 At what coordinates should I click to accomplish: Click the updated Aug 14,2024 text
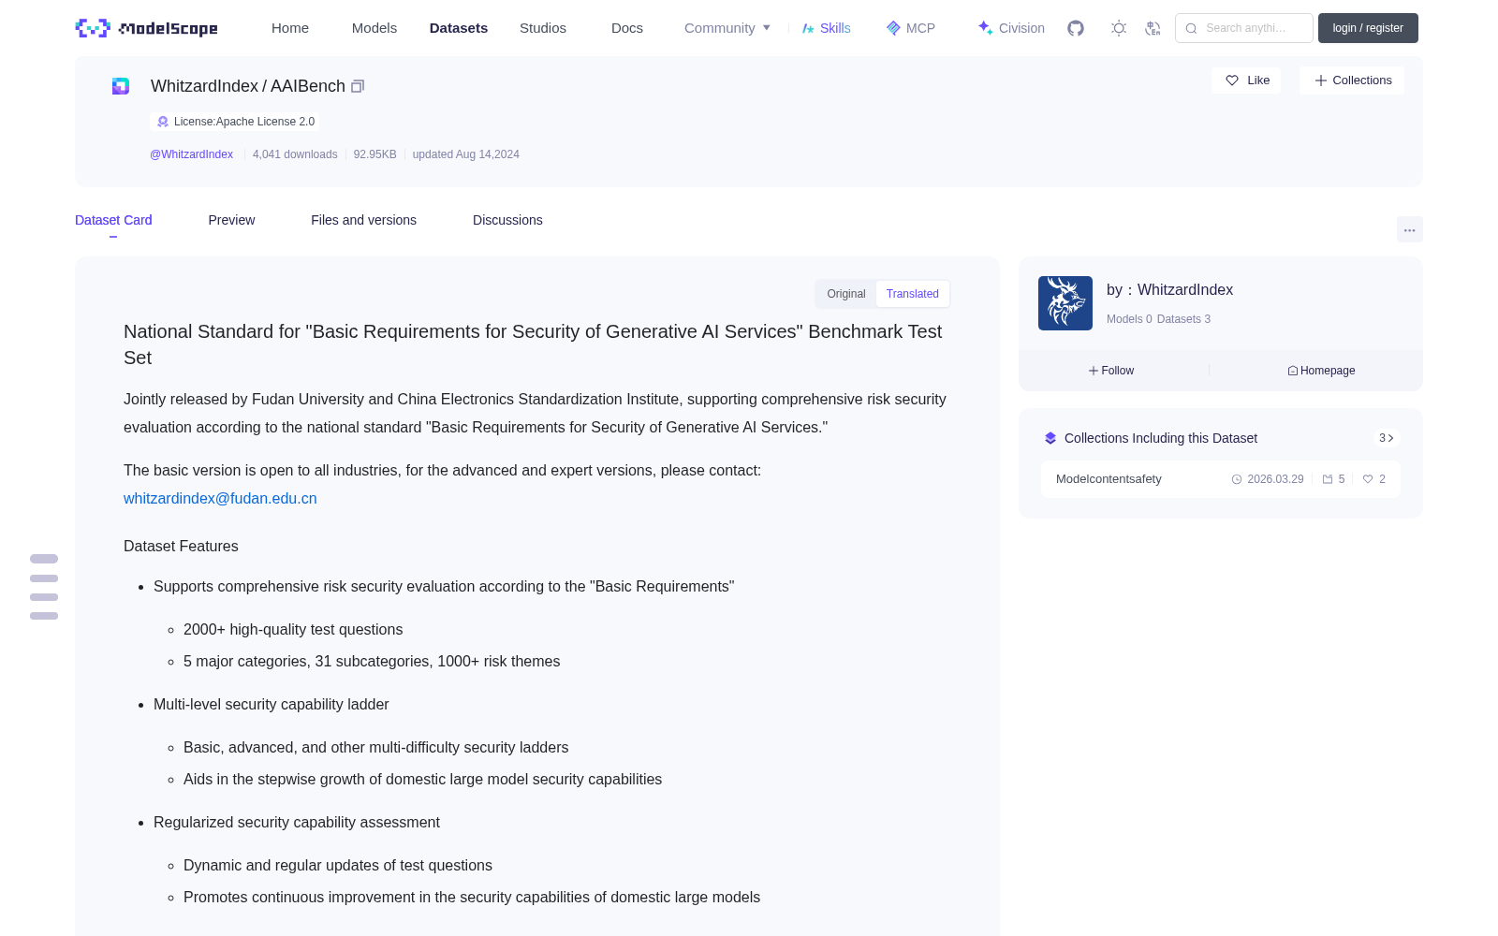(x=465, y=154)
